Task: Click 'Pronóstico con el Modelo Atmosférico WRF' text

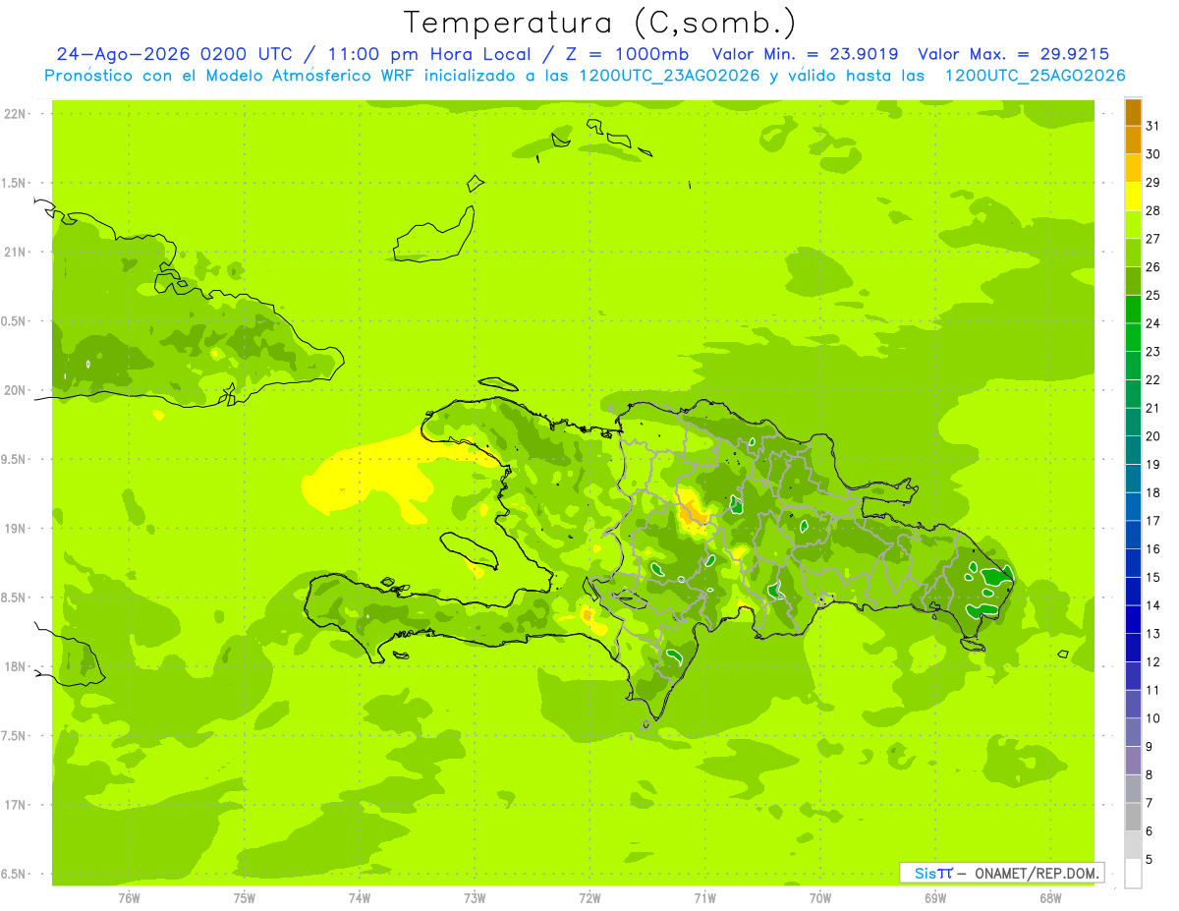Action: pyautogui.click(x=230, y=76)
